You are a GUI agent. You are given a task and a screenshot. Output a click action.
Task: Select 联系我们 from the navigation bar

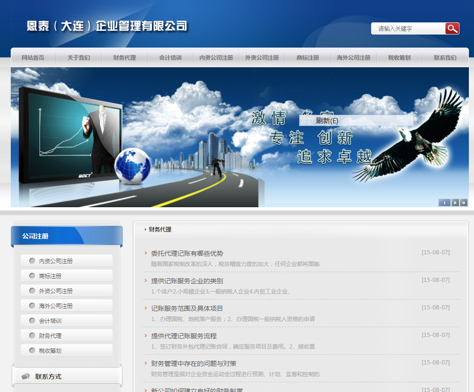445,58
